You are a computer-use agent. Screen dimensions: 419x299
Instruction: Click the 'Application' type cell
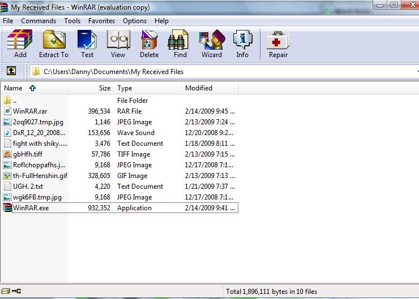[134, 208]
